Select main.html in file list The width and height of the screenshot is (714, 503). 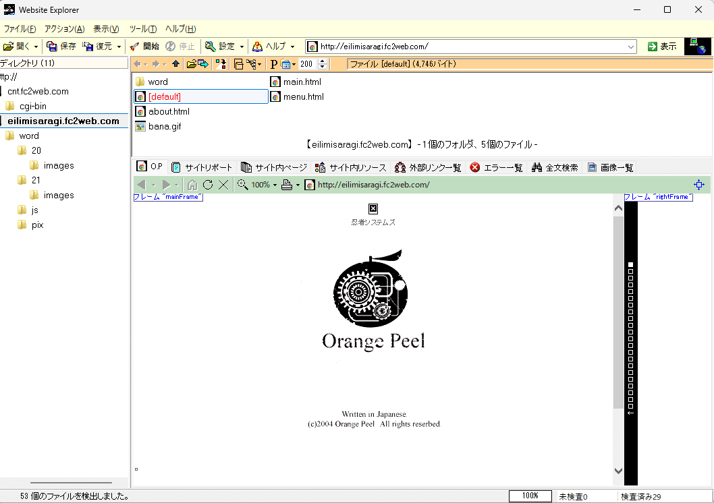pos(296,82)
